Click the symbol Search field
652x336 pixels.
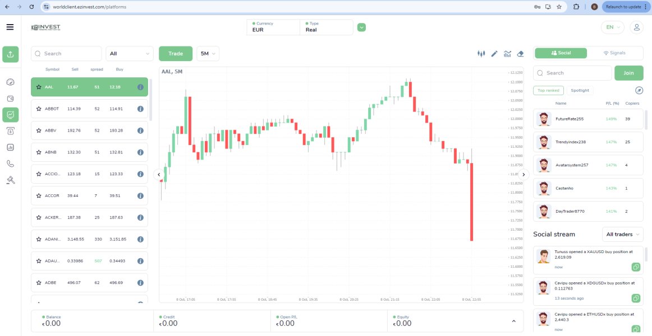click(x=67, y=54)
